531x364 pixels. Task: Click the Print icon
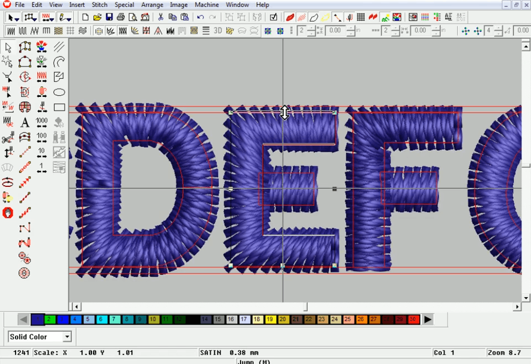click(121, 17)
